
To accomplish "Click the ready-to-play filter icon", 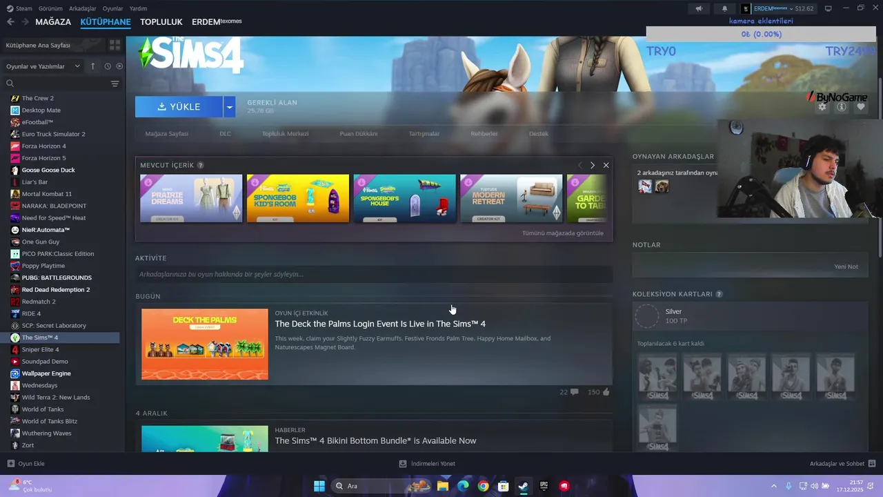I will click(x=119, y=66).
